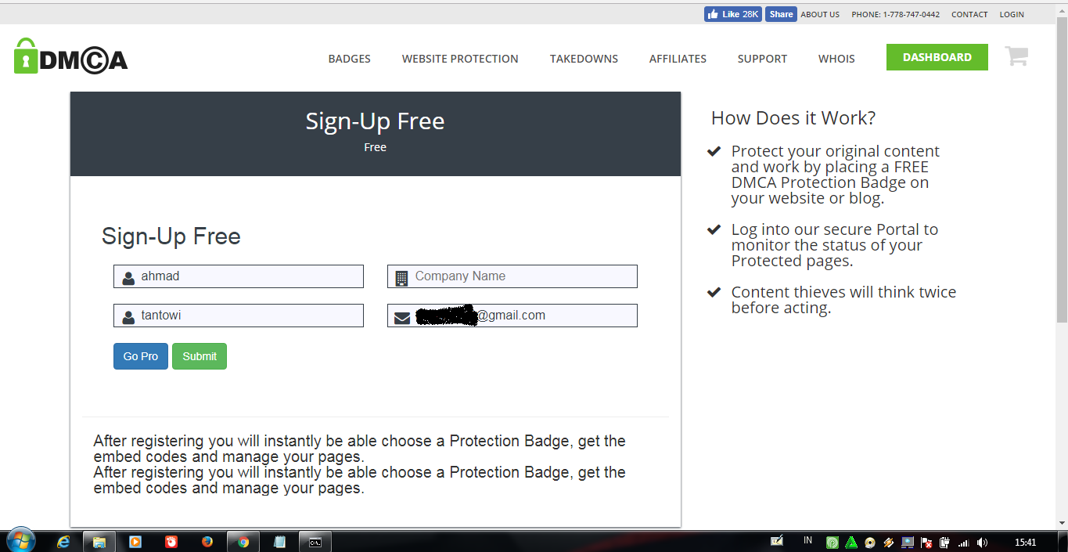This screenshot has width=1068, height=552.
Task: Click the checkmark beside "Content thieves will think twice"
Action: pyautogui.click(x=714, y=292)
